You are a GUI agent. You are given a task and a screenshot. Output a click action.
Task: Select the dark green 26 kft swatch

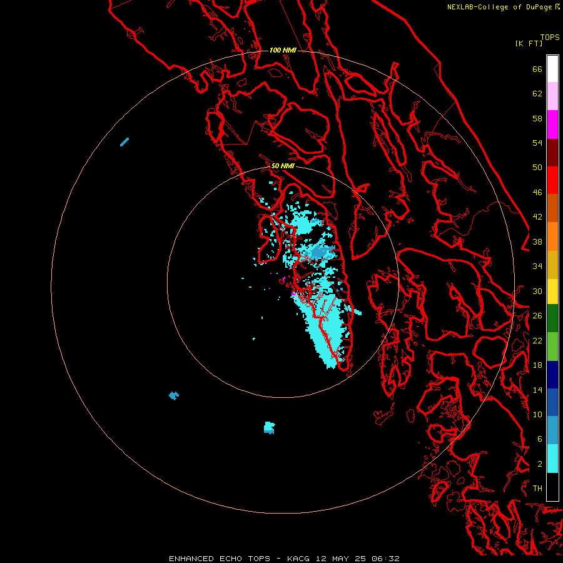pos(552,318)
